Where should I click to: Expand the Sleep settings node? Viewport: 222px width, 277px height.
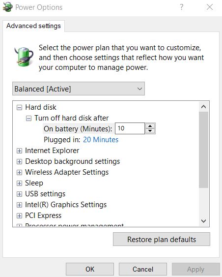(19, 183)
